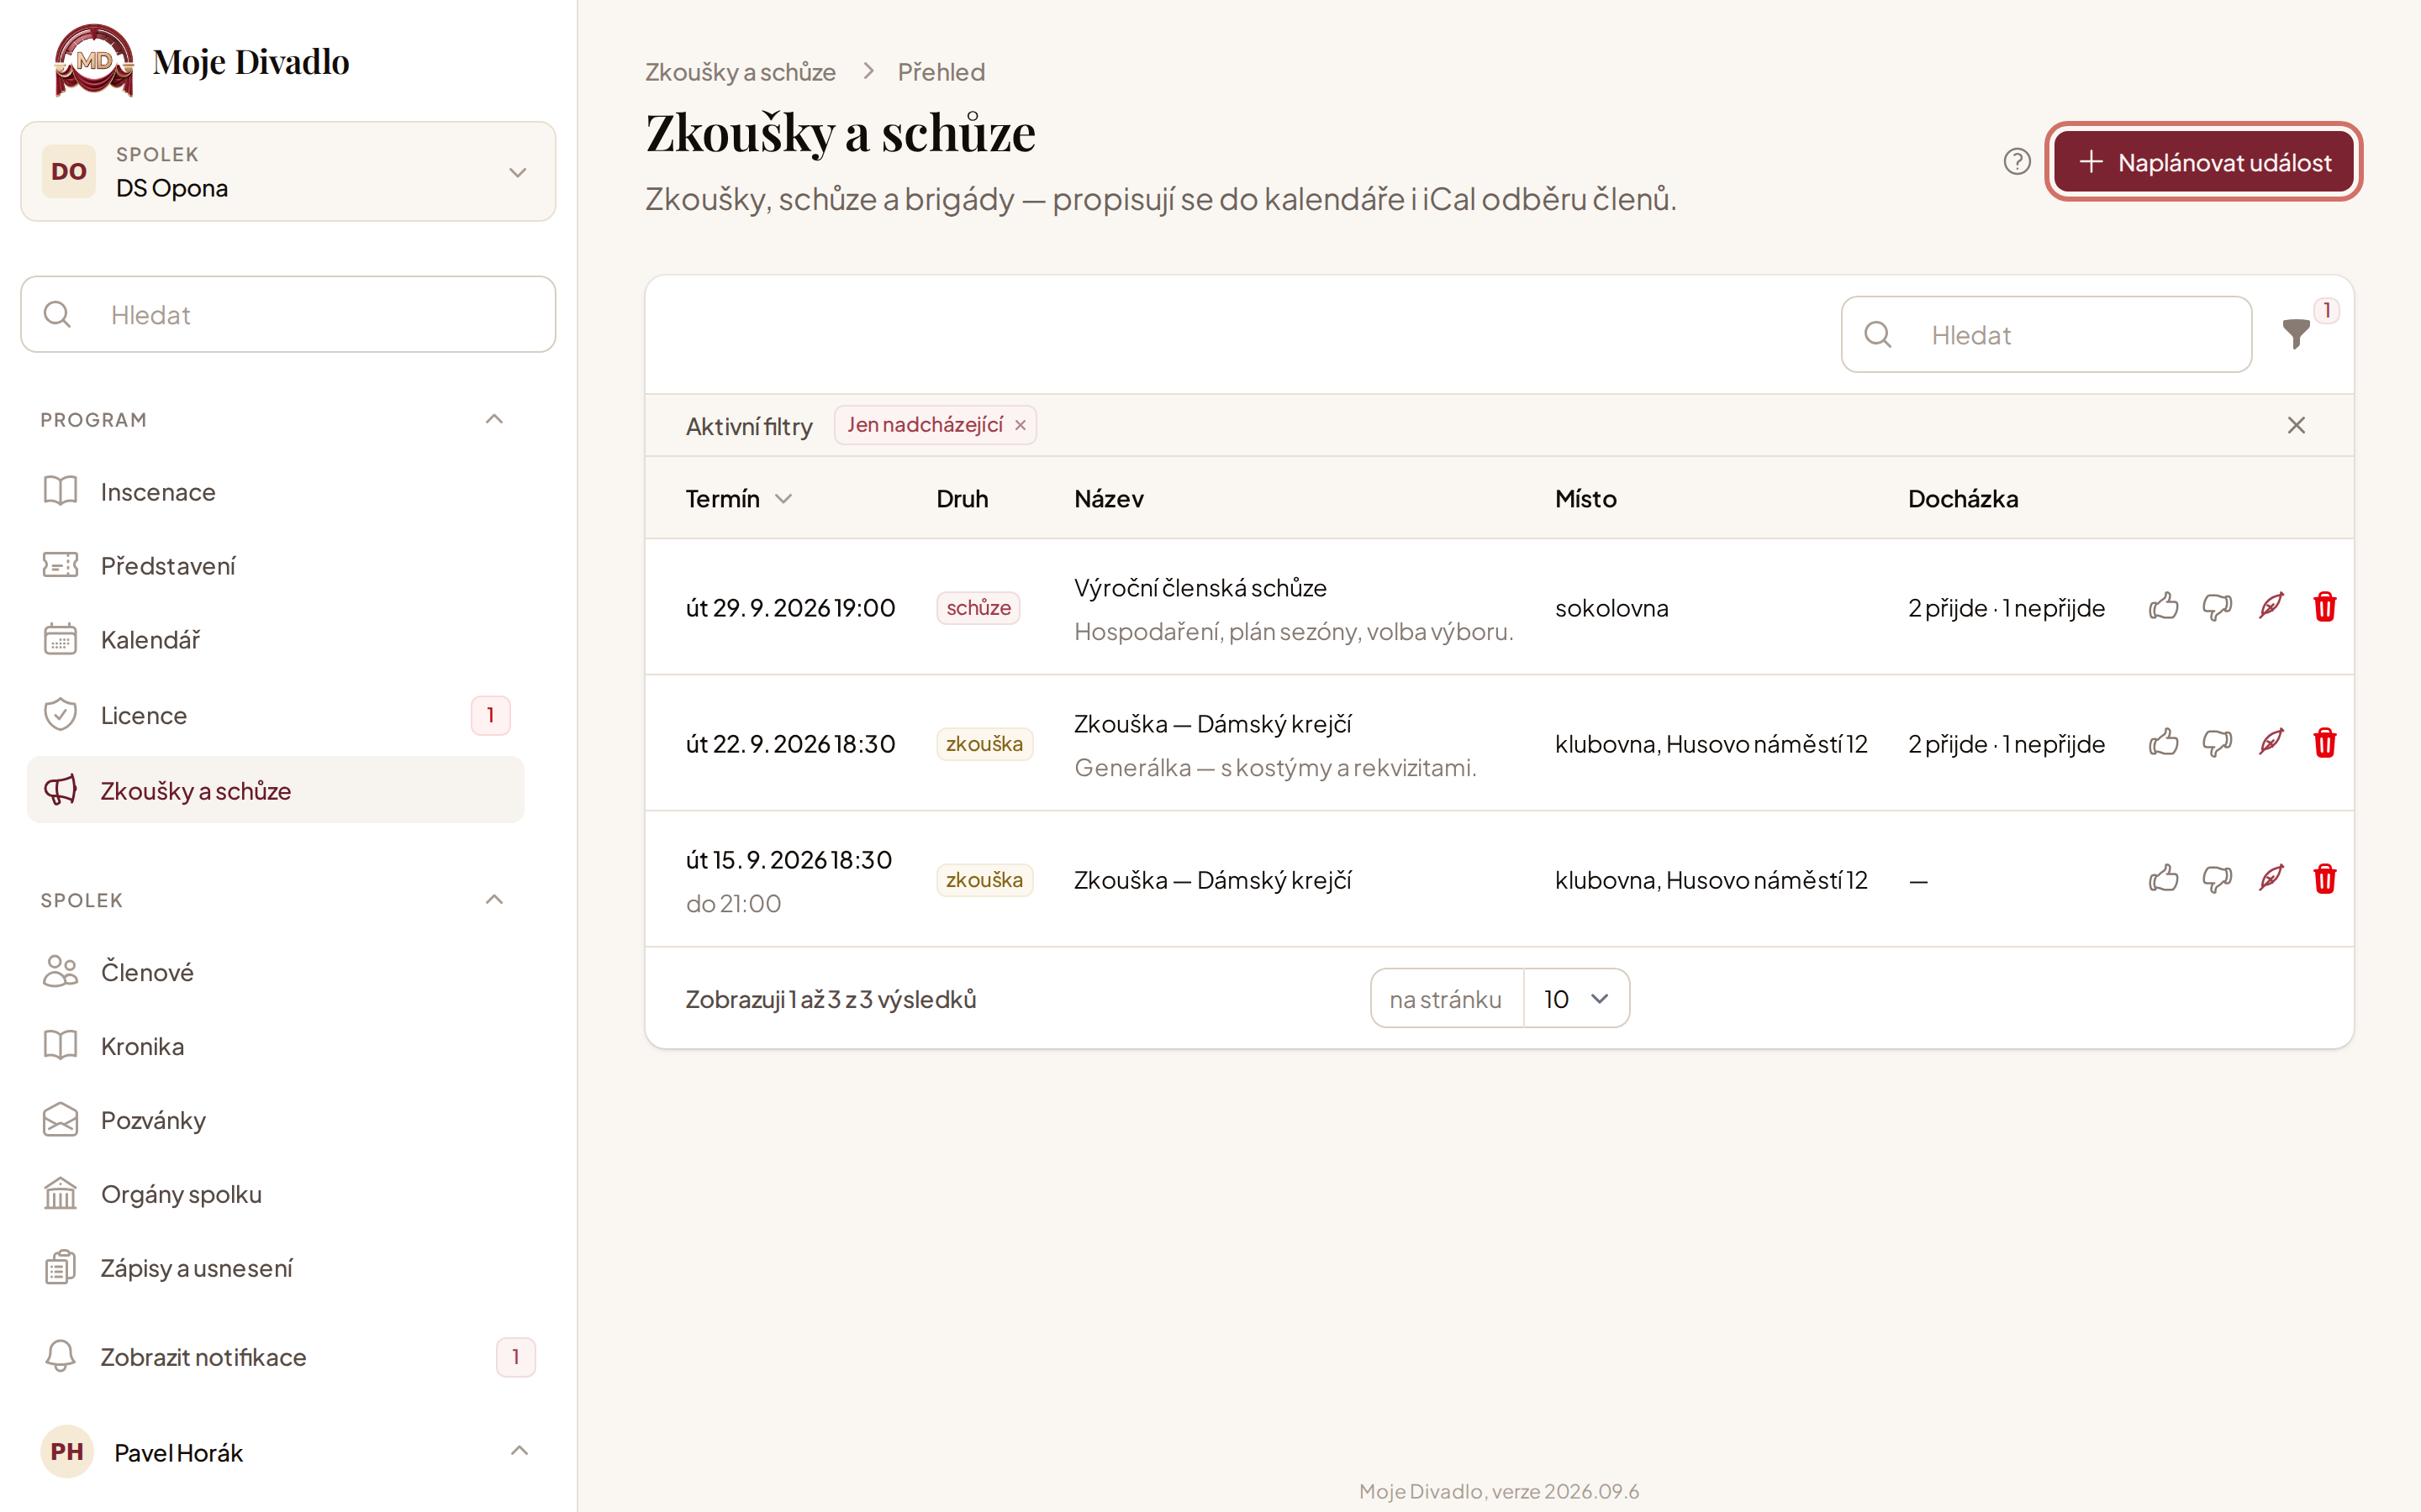Screen dimensions: 2421x1512
Task: Open the help question mark icon
Action: point(2017,161)
